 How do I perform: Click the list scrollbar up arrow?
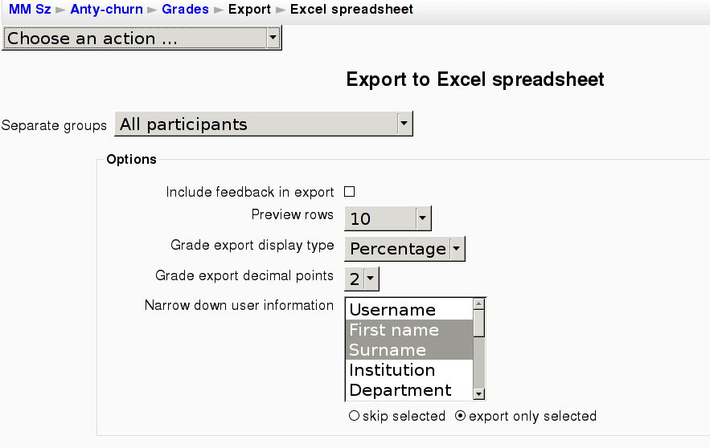[478, 304]
